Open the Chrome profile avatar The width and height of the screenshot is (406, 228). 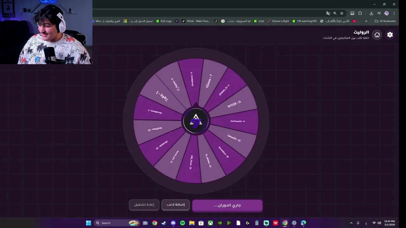(387, 13)
